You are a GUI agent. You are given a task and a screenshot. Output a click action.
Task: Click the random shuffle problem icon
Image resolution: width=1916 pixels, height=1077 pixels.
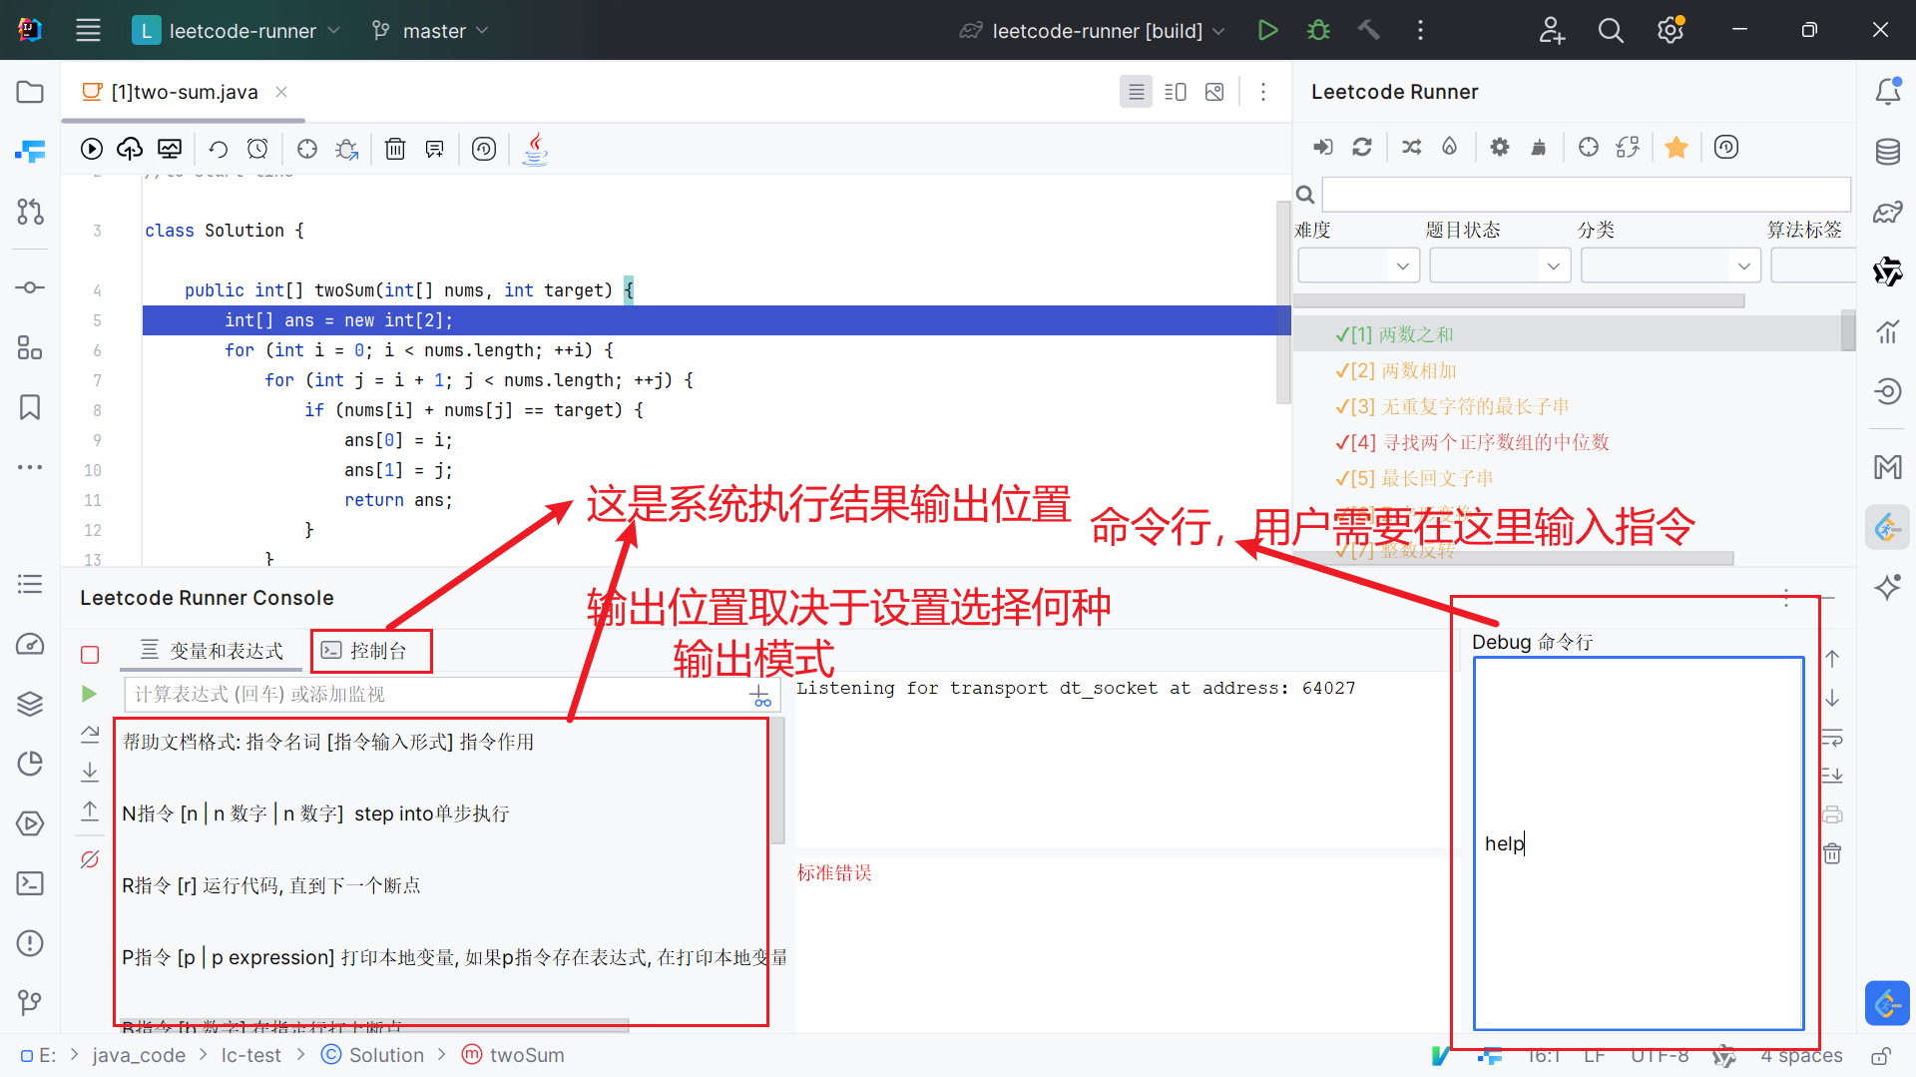click(x=1411, y=147)
